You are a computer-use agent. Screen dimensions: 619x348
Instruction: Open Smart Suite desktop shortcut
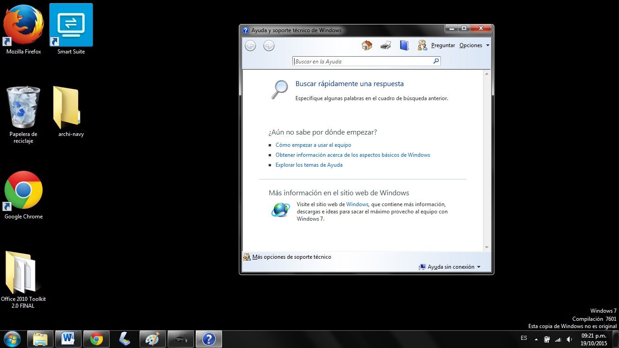click(x=71, y=29)
